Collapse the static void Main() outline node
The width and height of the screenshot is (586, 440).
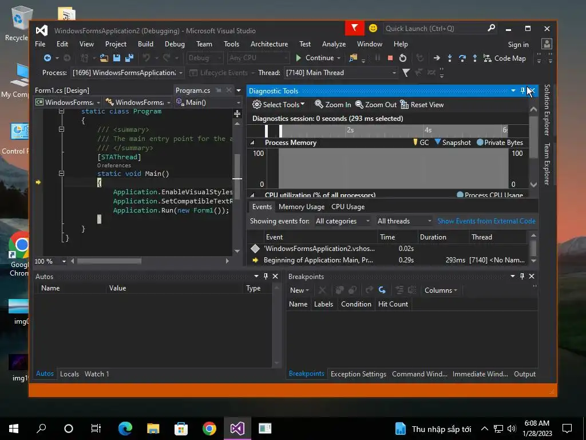pos(61,173)
